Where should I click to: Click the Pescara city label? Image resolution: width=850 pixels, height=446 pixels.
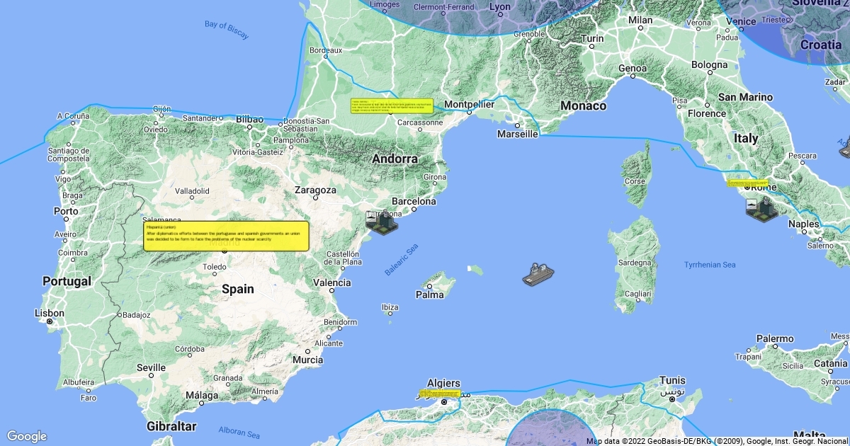click(x=803, y=156)
